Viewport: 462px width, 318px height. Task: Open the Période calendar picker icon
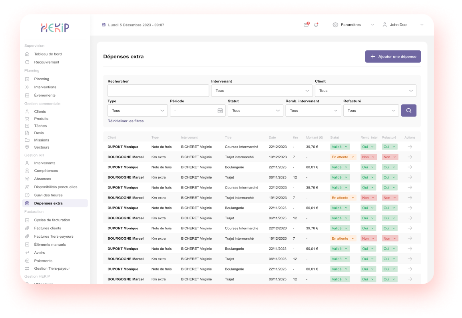(220, 111)
